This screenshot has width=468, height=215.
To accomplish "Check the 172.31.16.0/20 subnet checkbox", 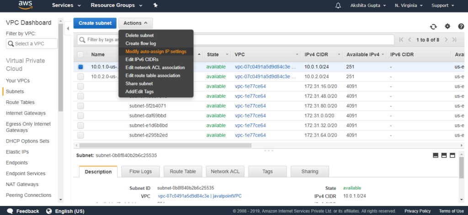I will [x=80, y=86].
